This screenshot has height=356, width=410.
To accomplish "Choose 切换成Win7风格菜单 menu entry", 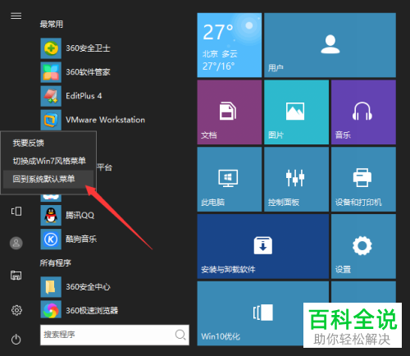I will [48, 161].
